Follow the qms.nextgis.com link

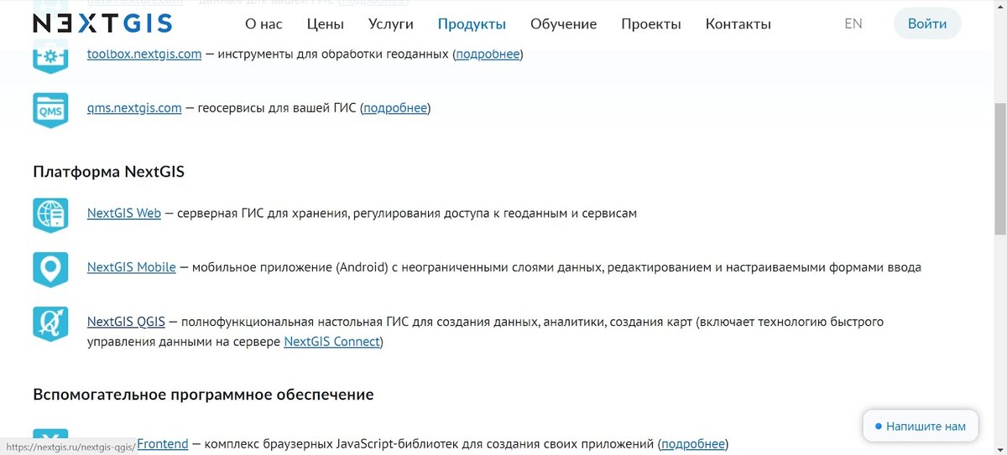point(134,108)
